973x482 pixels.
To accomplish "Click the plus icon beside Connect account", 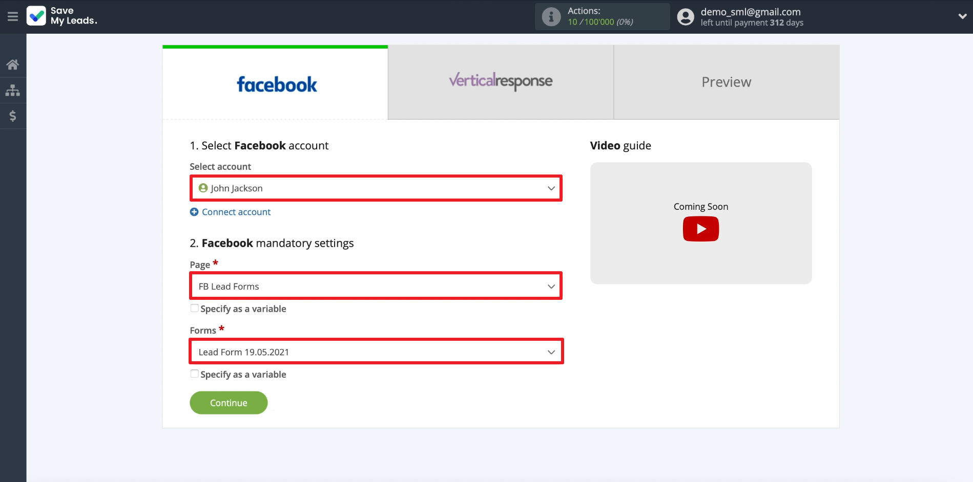I will [194, 212].
